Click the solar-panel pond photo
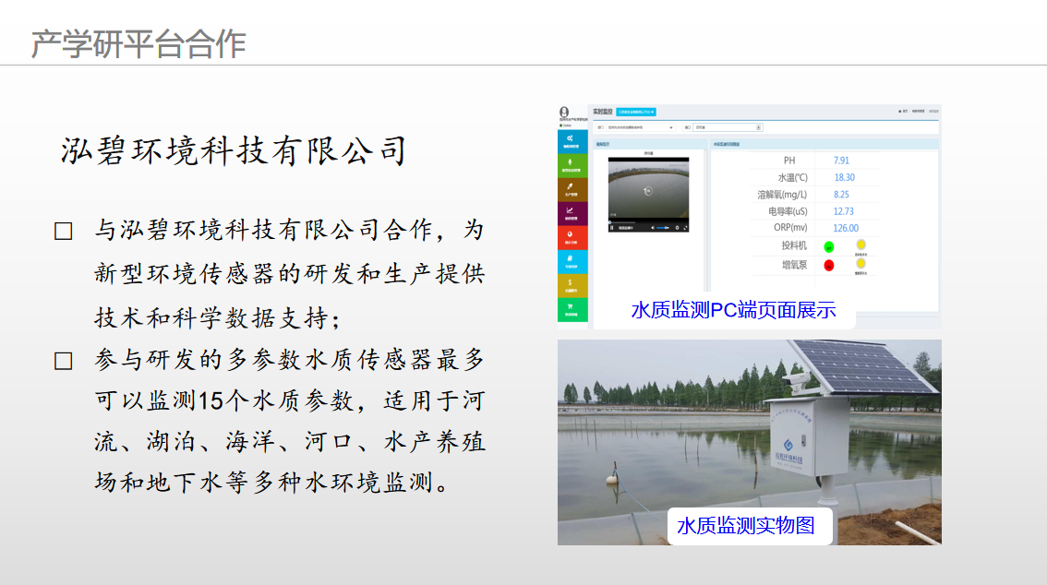The image size is (1047, 585). tap(749, 442)
